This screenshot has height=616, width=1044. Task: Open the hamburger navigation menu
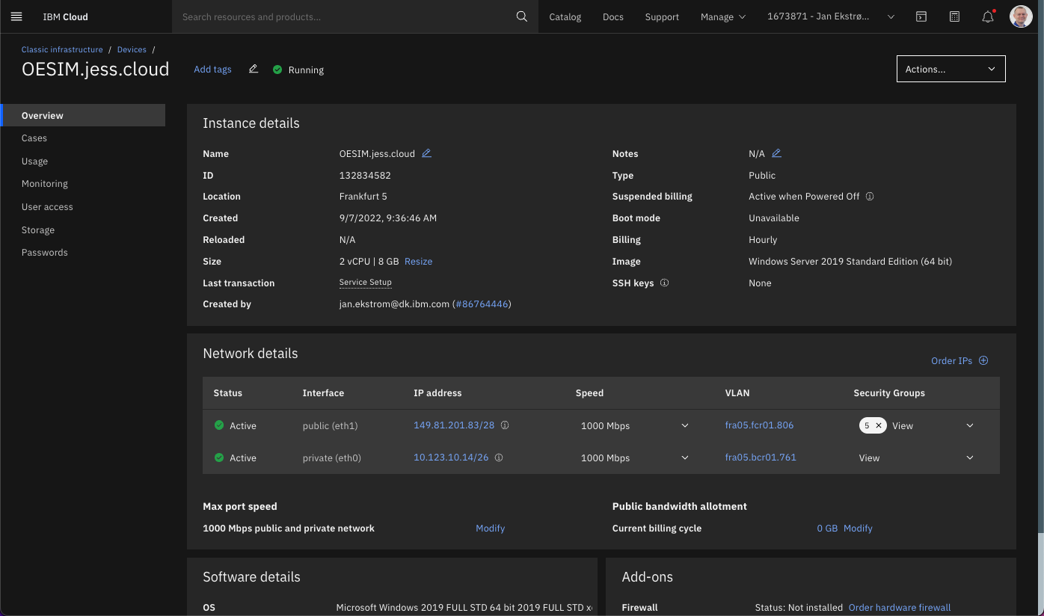point(16,16)
